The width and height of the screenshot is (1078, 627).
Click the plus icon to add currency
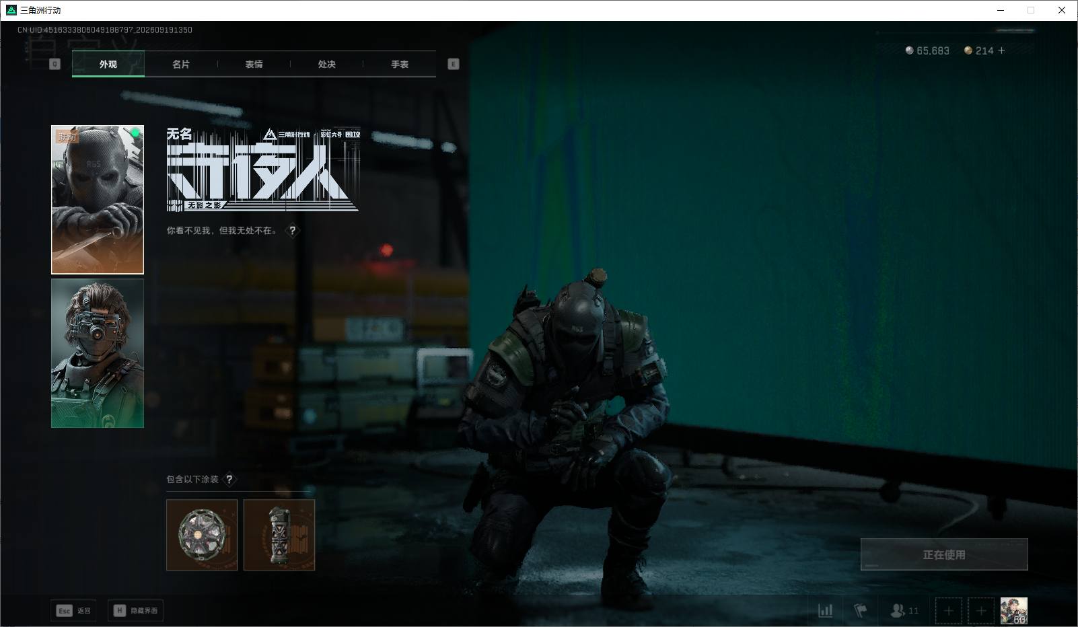click(x=1002, y=50)
